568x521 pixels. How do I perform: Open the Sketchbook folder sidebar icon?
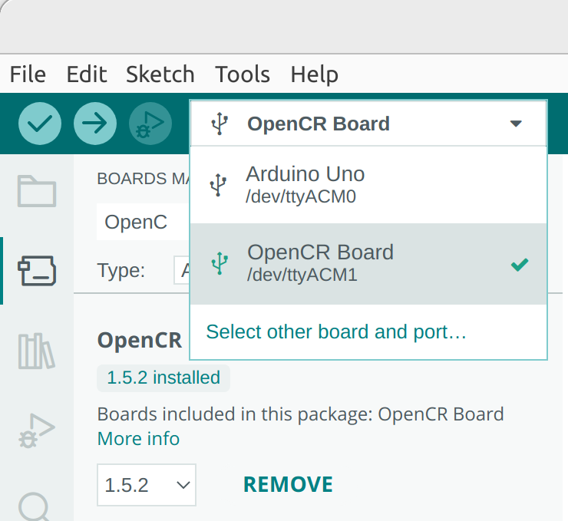click(x=37, y=191)
